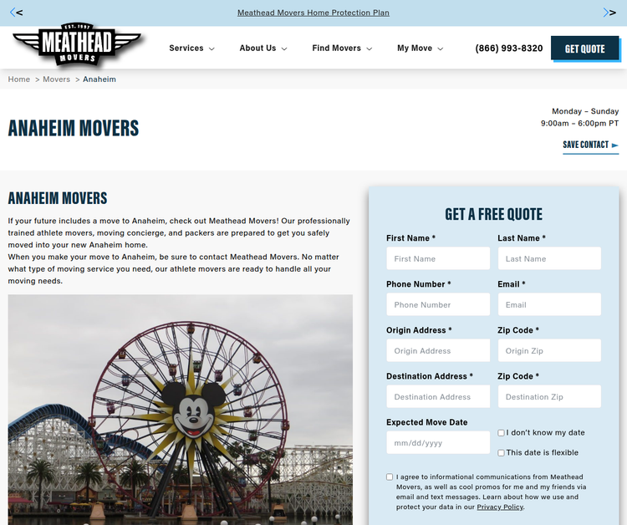Go to Movers breadcrumb
The image size is (627, 525).
[x=56, y=79]
